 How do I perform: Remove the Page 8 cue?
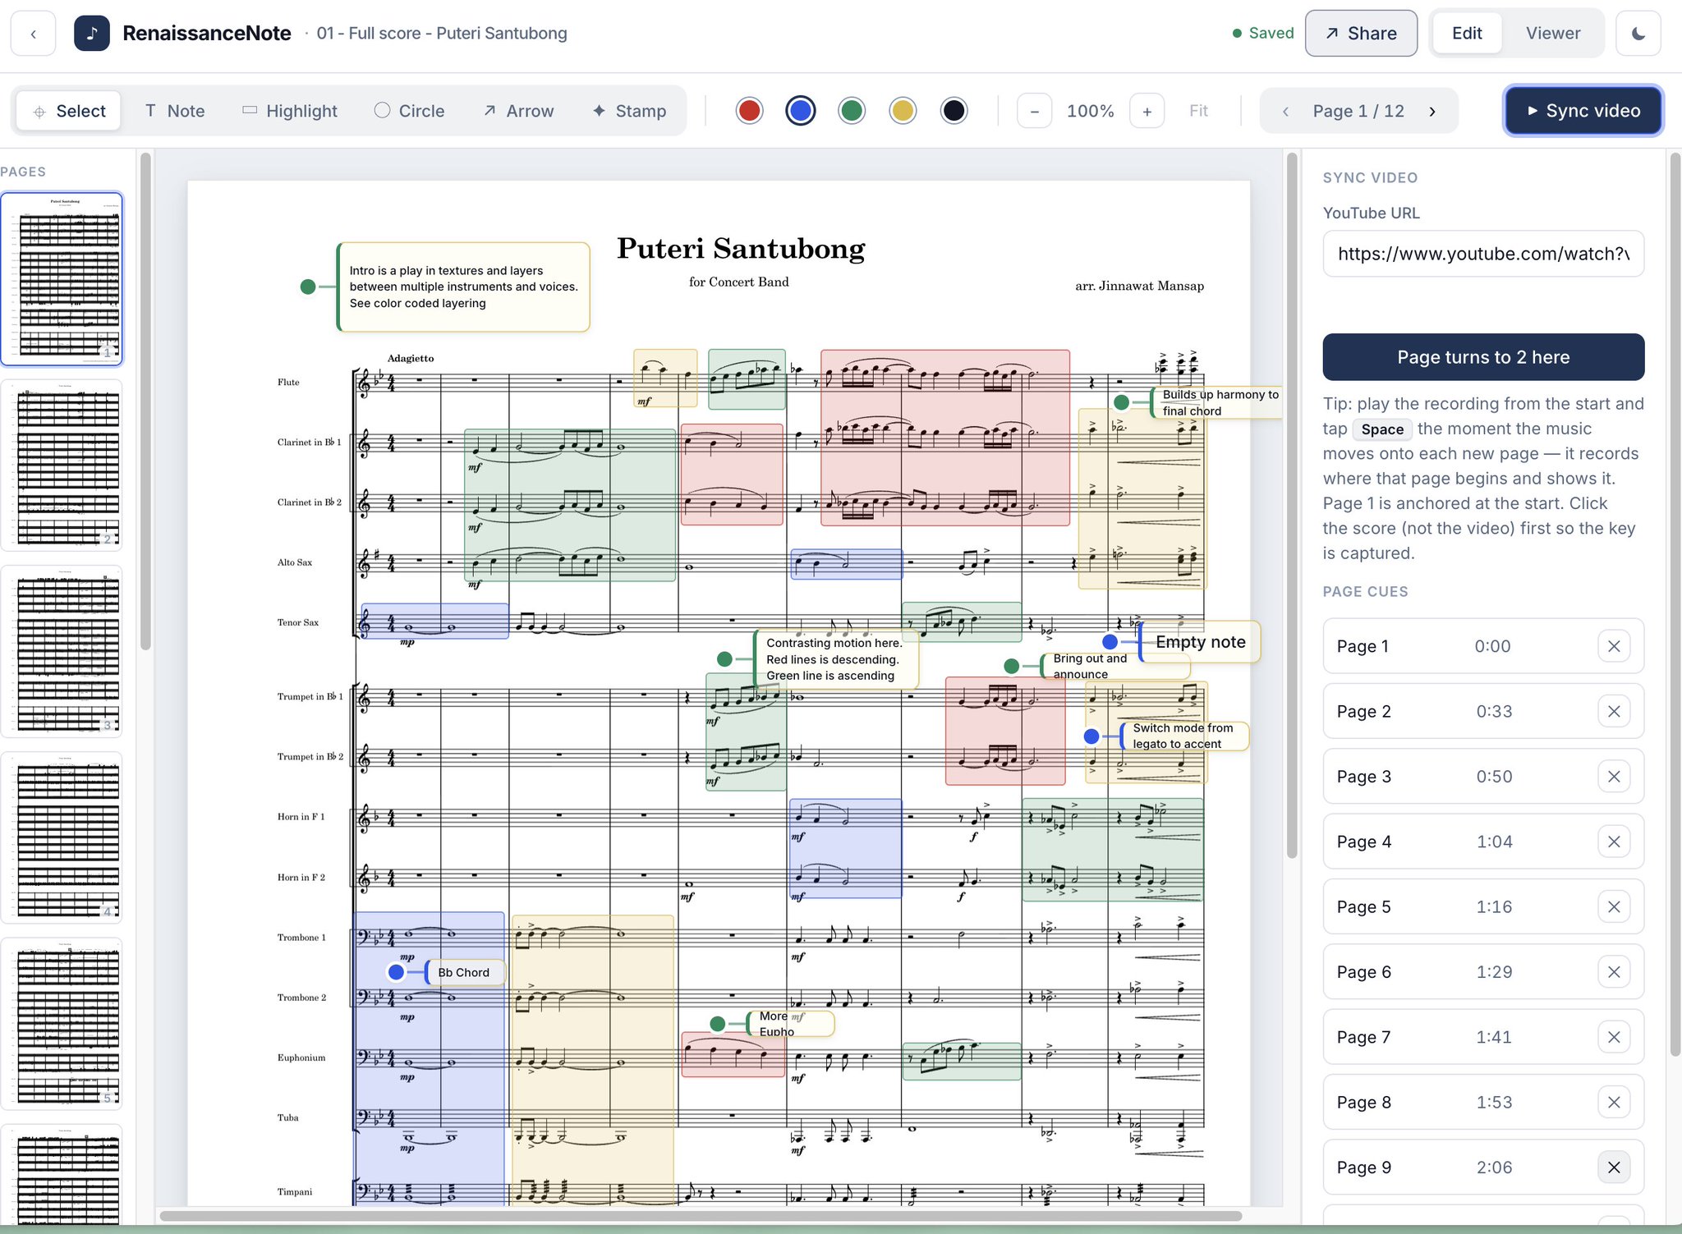[1614, 1103]
